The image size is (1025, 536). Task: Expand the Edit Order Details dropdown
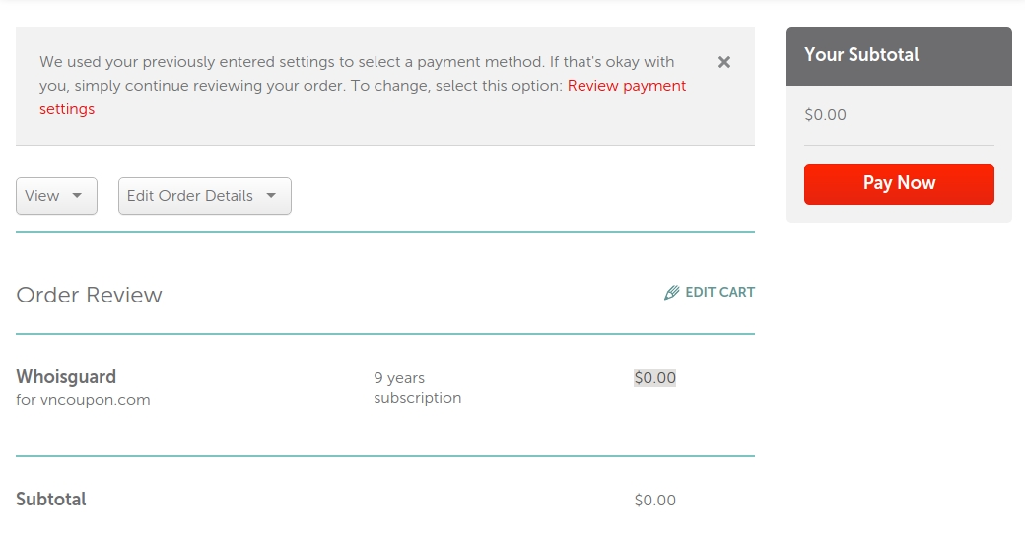[x=205, y=196]
